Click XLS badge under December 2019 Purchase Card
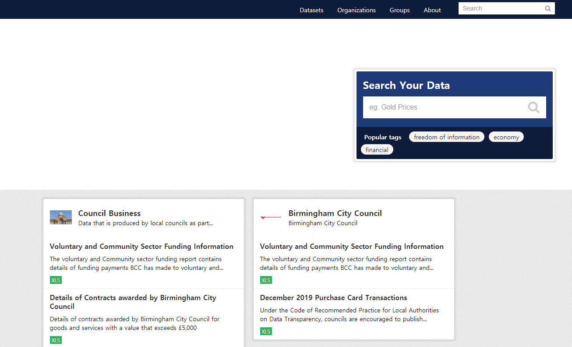The width and height of the screenshot is (572, 347). pyautogui.click(x=266, y=331)
